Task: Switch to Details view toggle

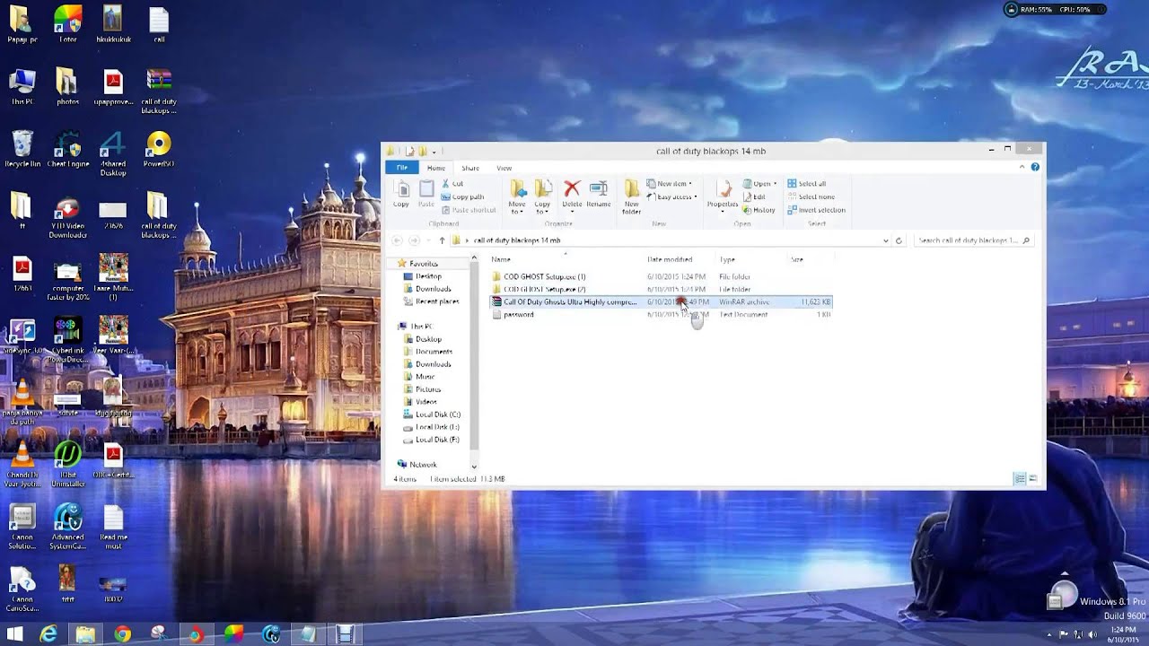Action: point(1020,479)
